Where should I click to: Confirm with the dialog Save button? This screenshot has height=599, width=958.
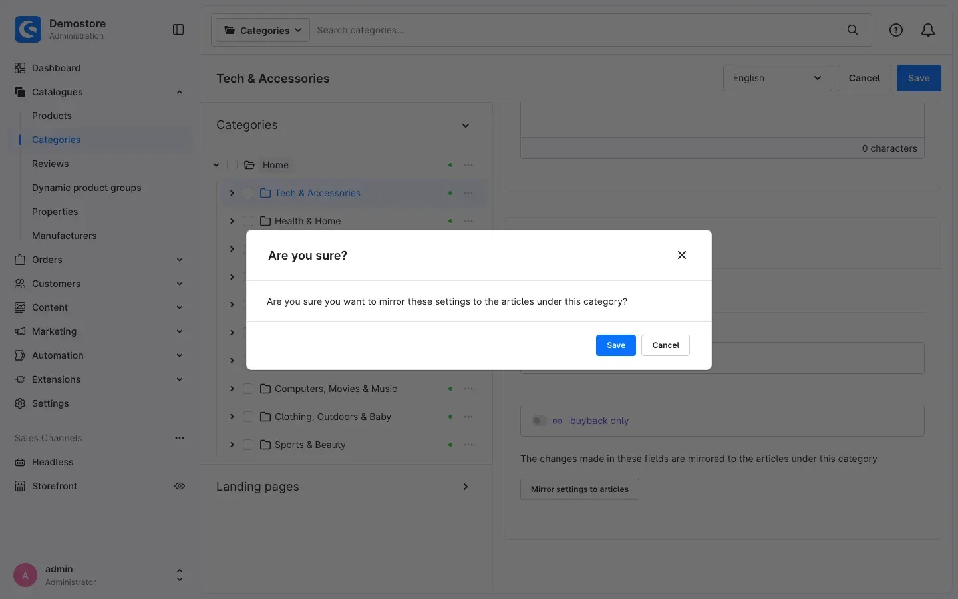[x=616, y=345]
